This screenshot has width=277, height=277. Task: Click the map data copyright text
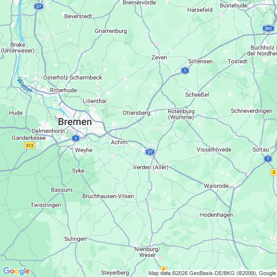click(x=213, y=273)
